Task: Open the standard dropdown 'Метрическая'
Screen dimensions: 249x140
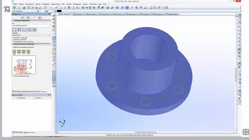Action: click(31, 35)
